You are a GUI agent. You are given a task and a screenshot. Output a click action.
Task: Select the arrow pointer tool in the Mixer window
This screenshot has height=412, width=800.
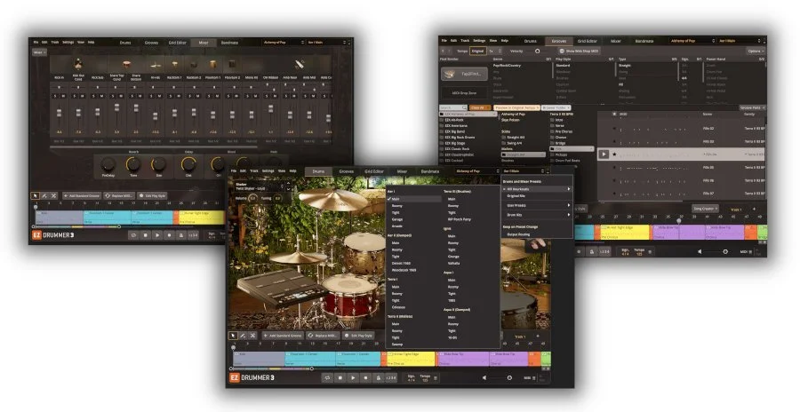tap(35, 196)
